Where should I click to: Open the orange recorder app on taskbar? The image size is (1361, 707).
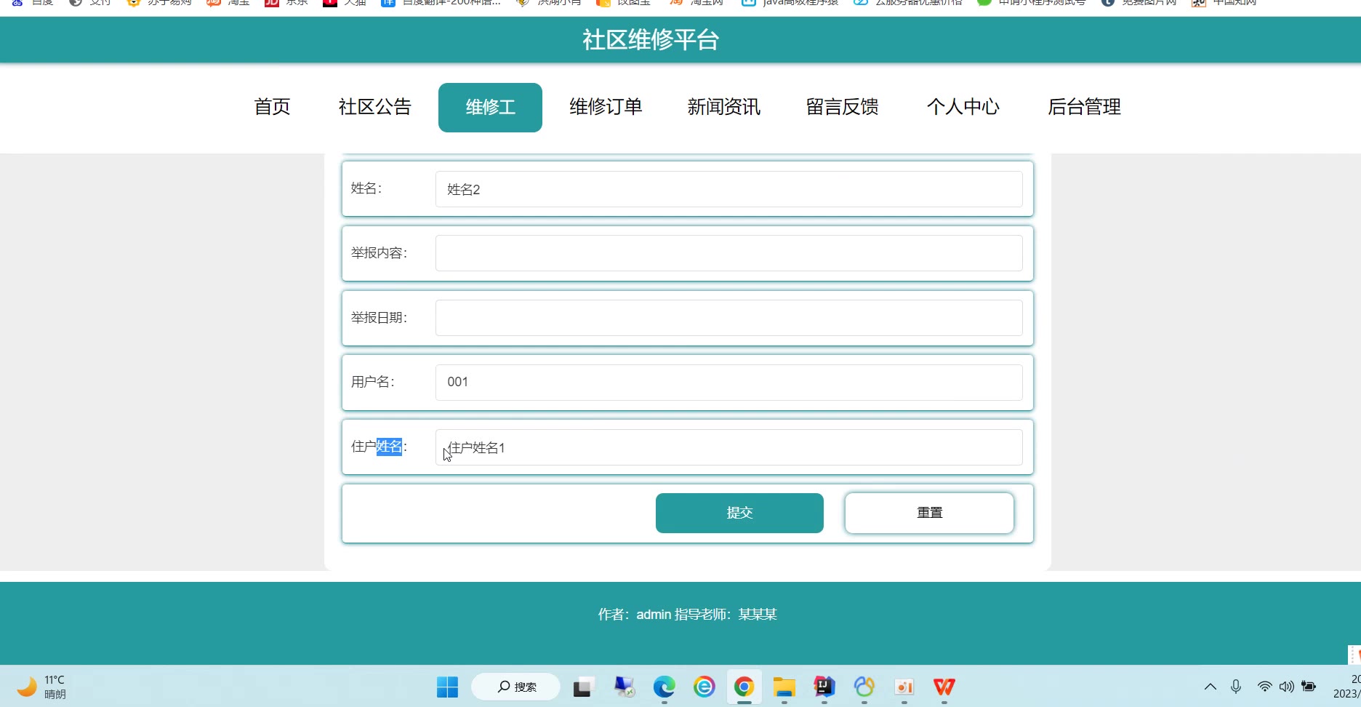(904, 687)
